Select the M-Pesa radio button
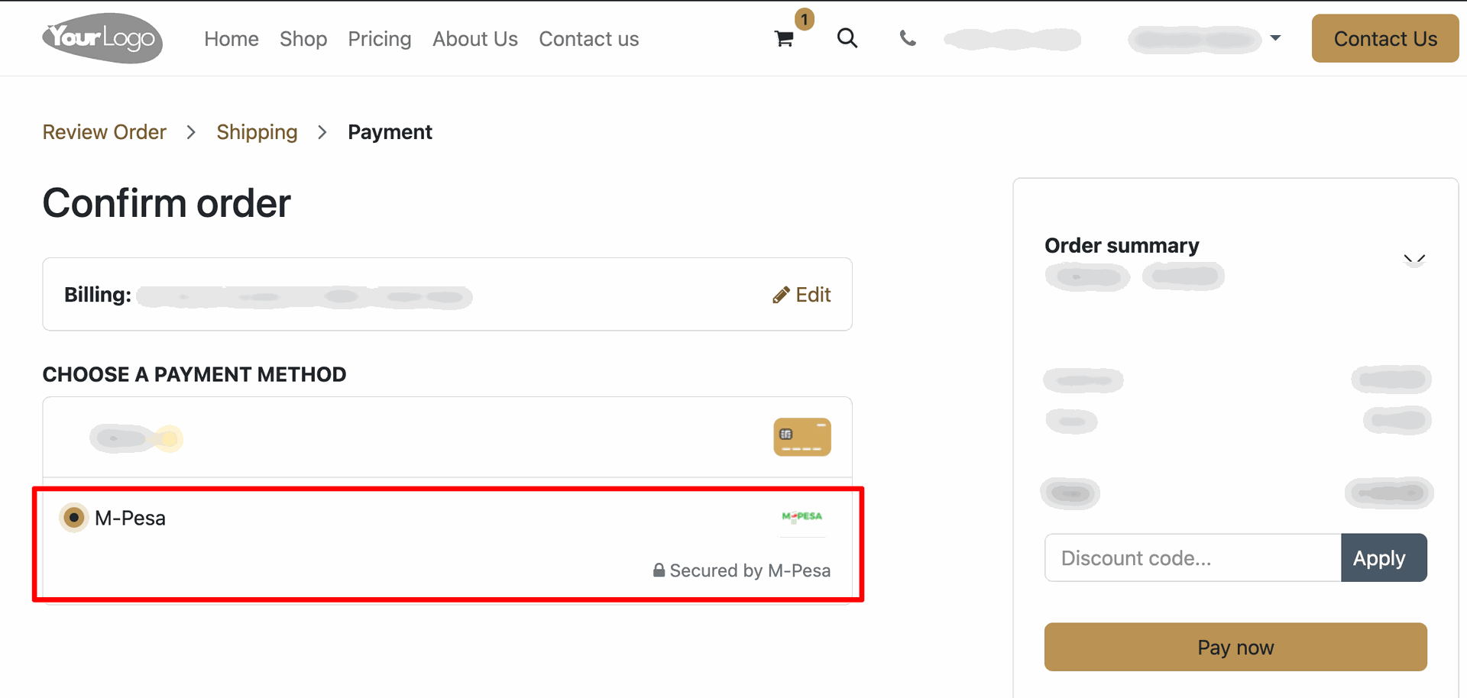Screen dimensions: 1467x698 point(74,518)
